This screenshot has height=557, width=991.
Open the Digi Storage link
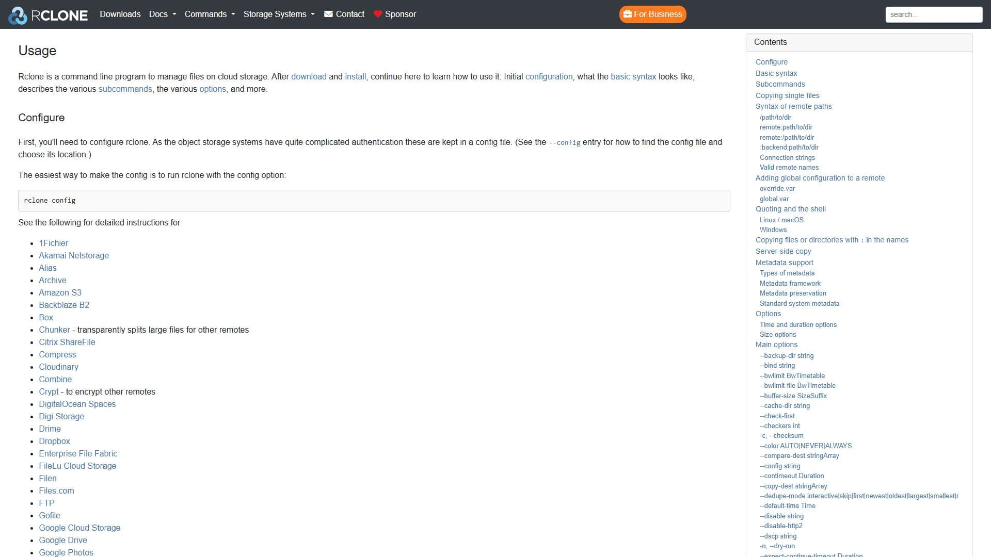(x=61, y=416)
